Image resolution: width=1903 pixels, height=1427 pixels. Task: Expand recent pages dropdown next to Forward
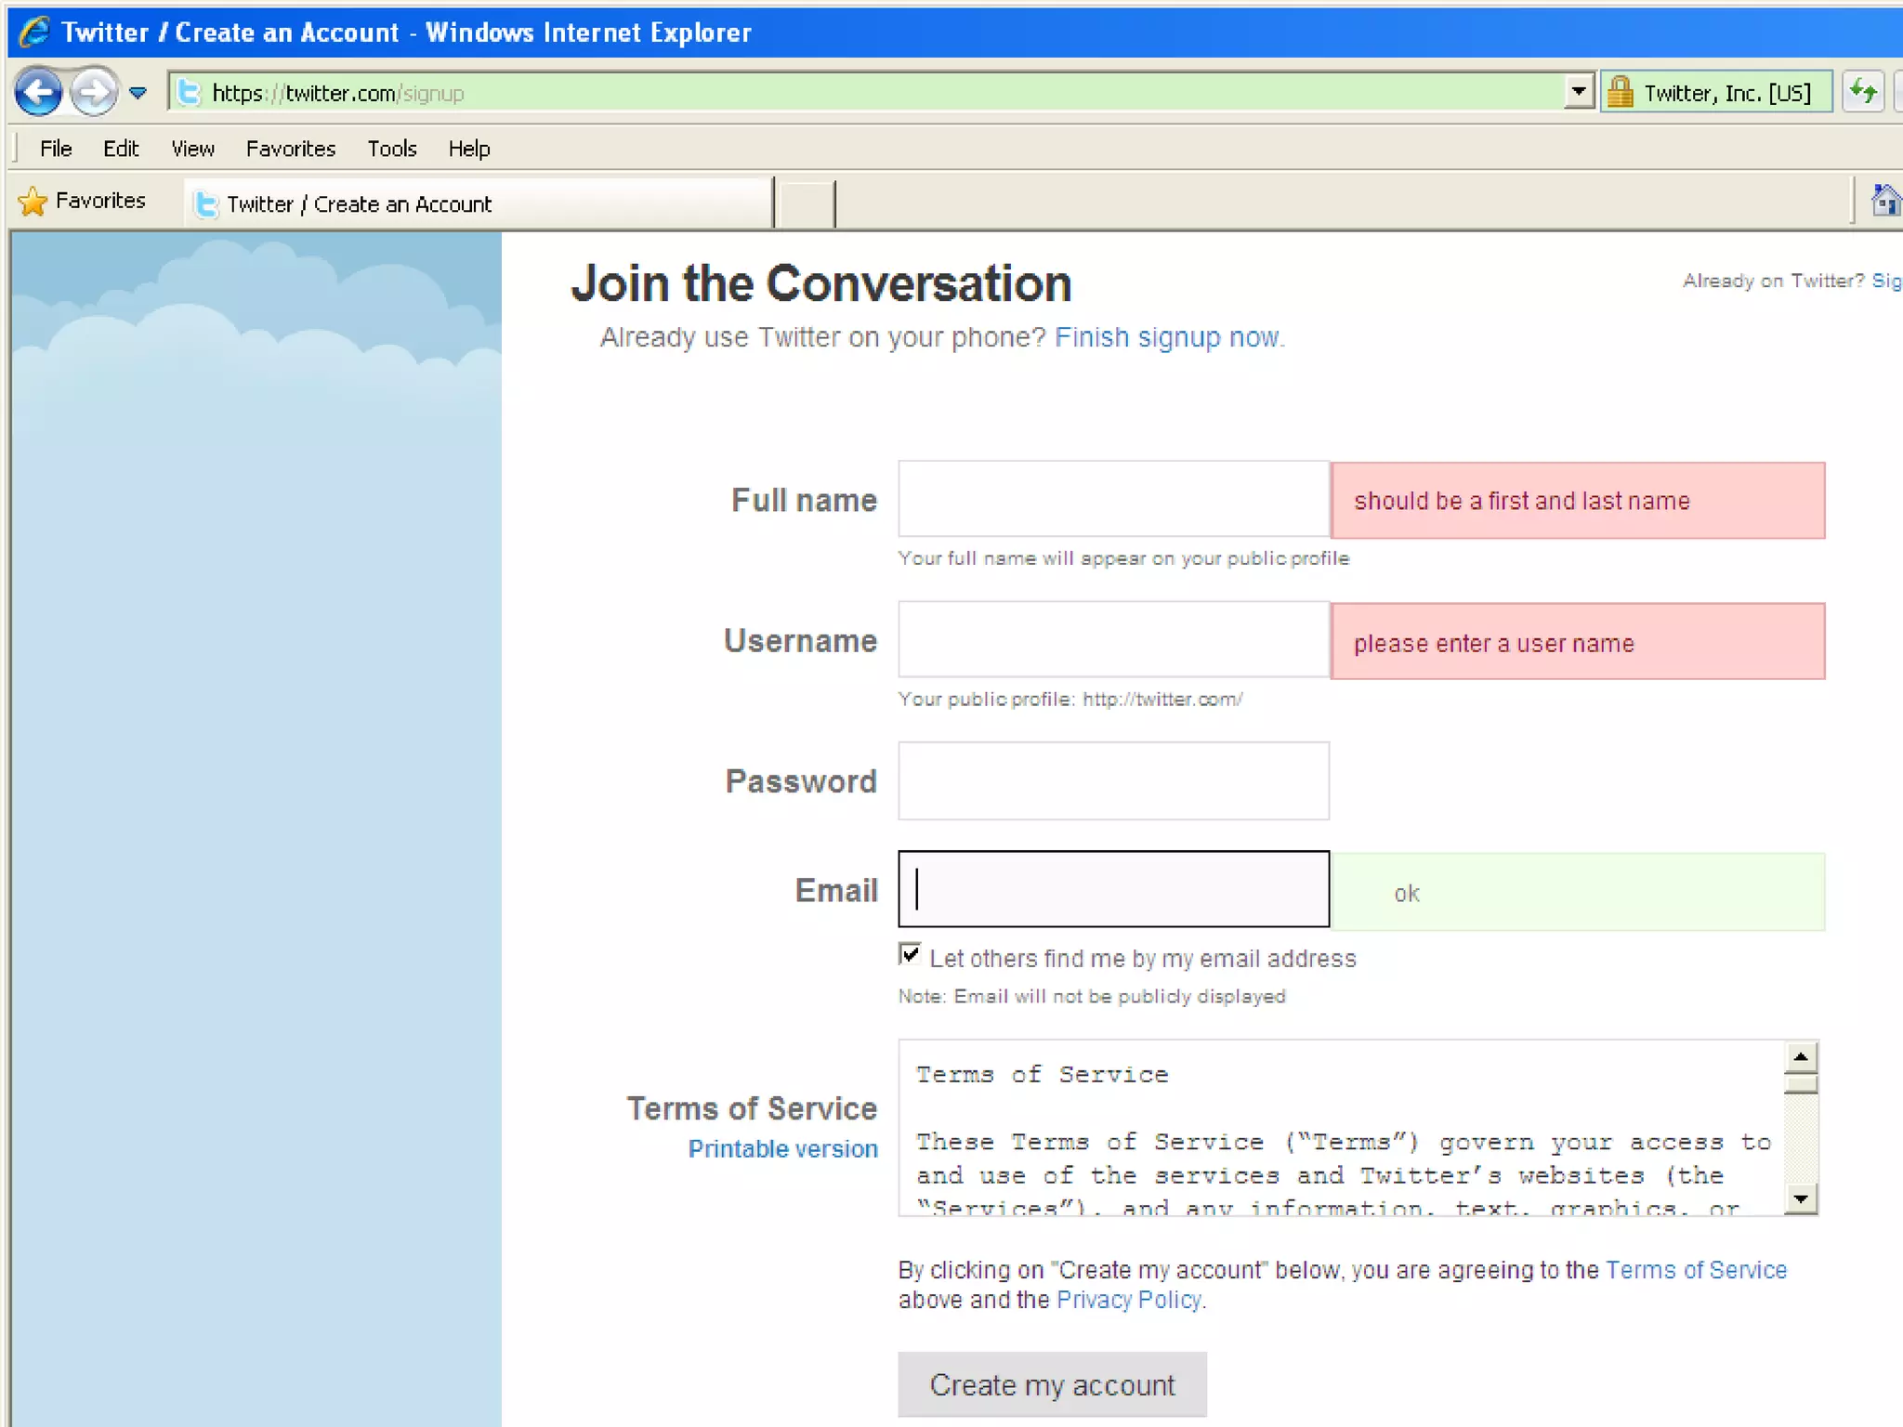click(138, 93)
